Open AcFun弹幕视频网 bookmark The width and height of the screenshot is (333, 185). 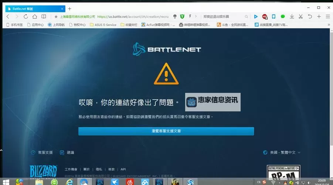coord(158,25)
